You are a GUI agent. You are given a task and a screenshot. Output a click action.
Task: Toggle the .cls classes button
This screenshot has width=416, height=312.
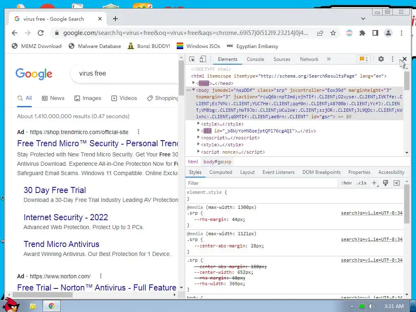tap(361, 183)
